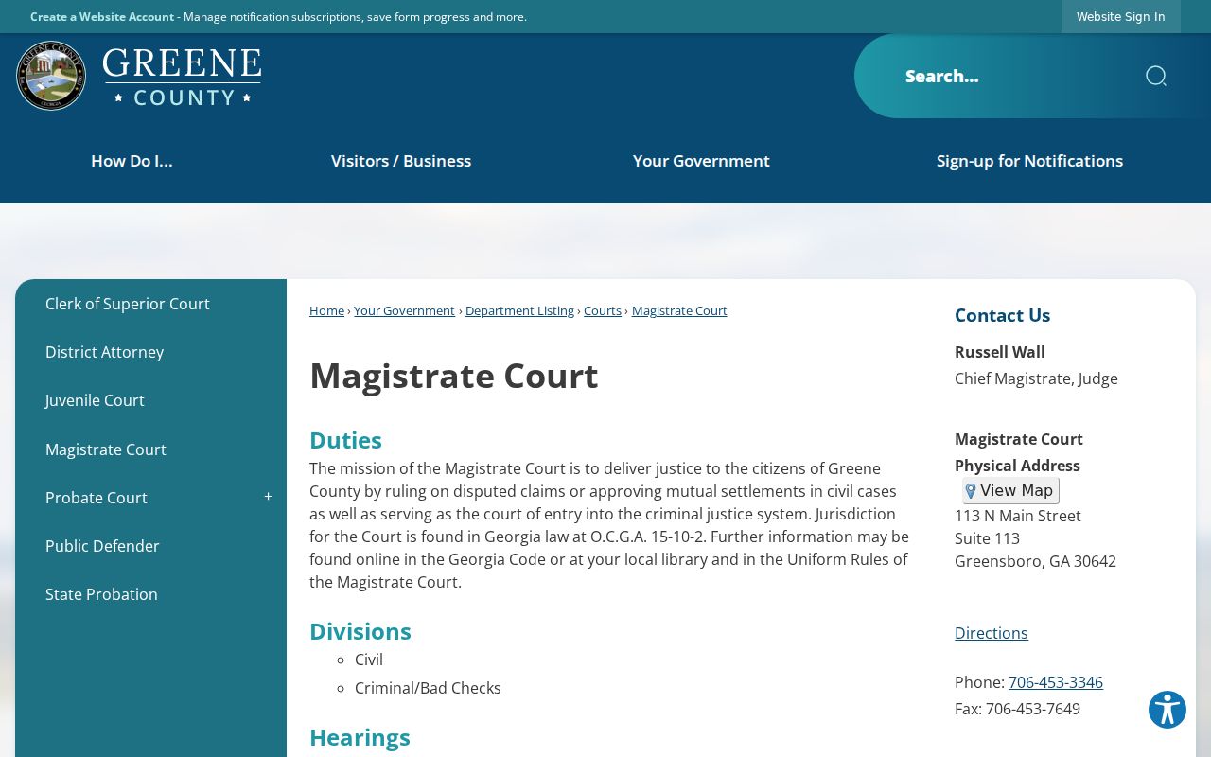Click the View Map button
1211x757 pixels.
1010,490
